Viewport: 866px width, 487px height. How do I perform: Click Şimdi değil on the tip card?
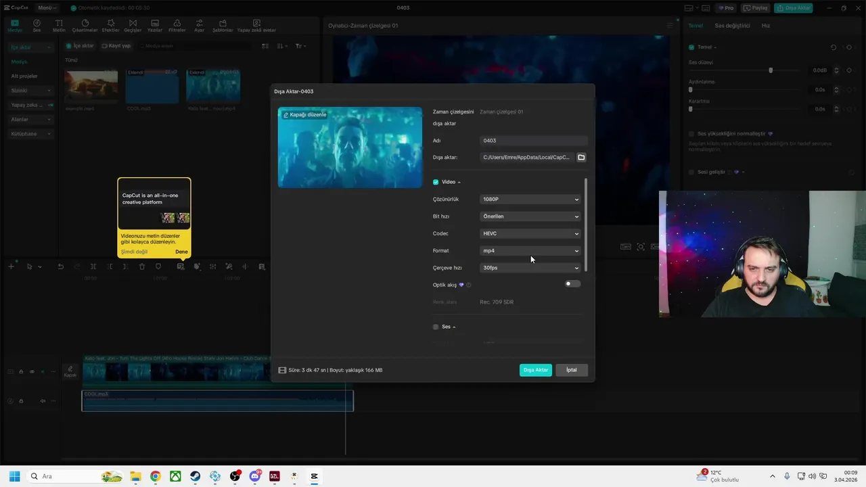click(x=134, y=252)
